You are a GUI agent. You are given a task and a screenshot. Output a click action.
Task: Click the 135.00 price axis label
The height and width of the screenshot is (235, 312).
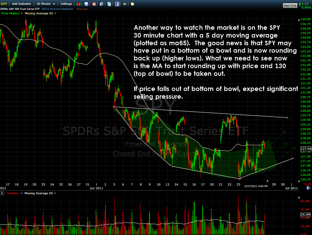click(305, 19)
